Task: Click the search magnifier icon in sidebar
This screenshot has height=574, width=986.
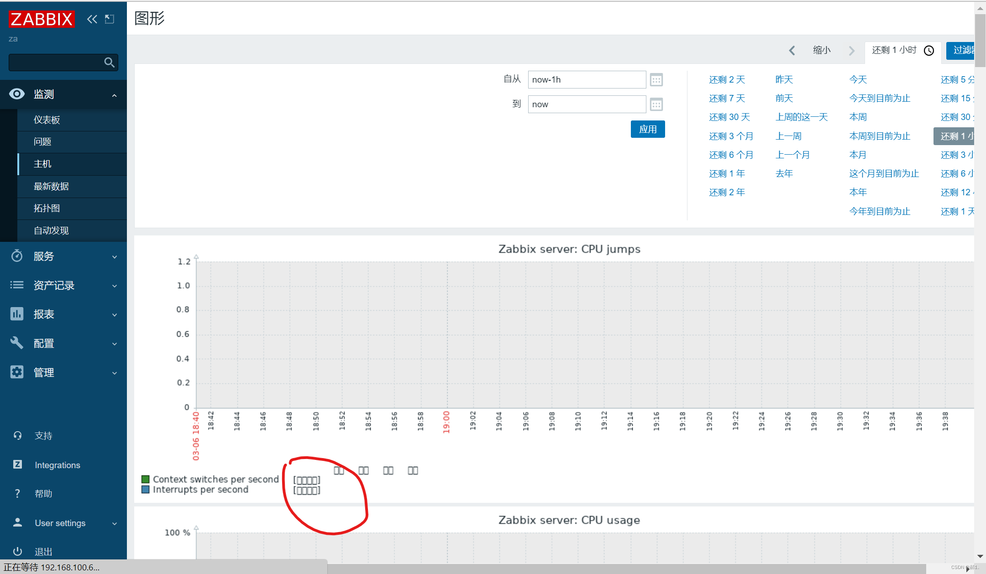Action: (109, 62)
